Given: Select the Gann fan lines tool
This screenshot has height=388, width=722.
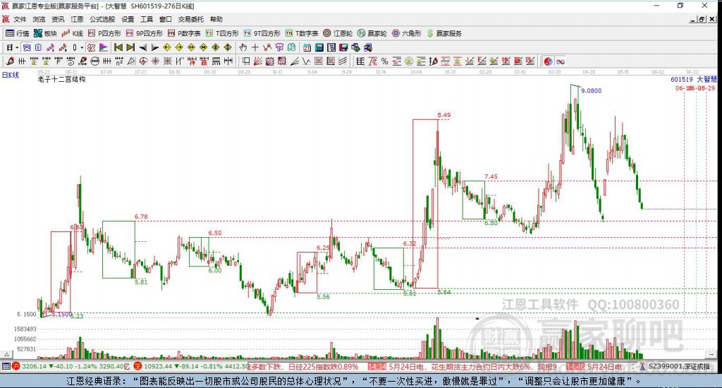Looking at the screenshot, I should coord(258,61).
